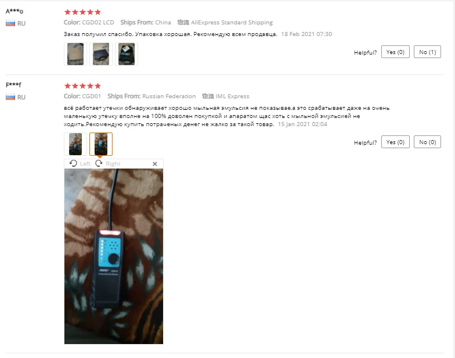This screenshot has width=455, height=358.
Task: Click the reviewer name A***o
Action: [15, 12]
